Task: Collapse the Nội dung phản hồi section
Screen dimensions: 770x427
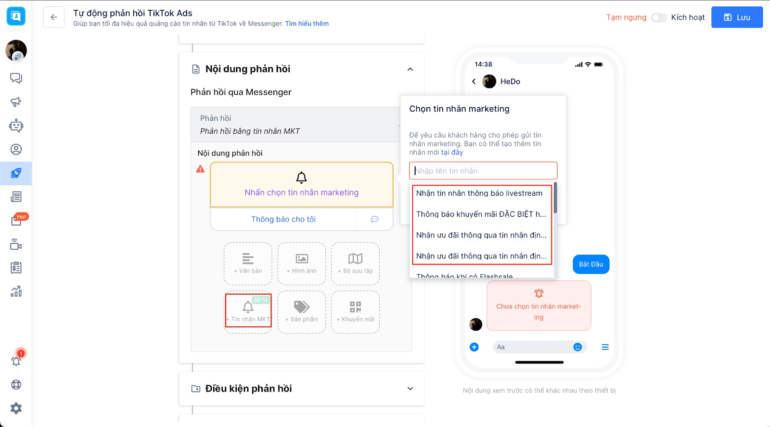Action: [x=410, y=69]
